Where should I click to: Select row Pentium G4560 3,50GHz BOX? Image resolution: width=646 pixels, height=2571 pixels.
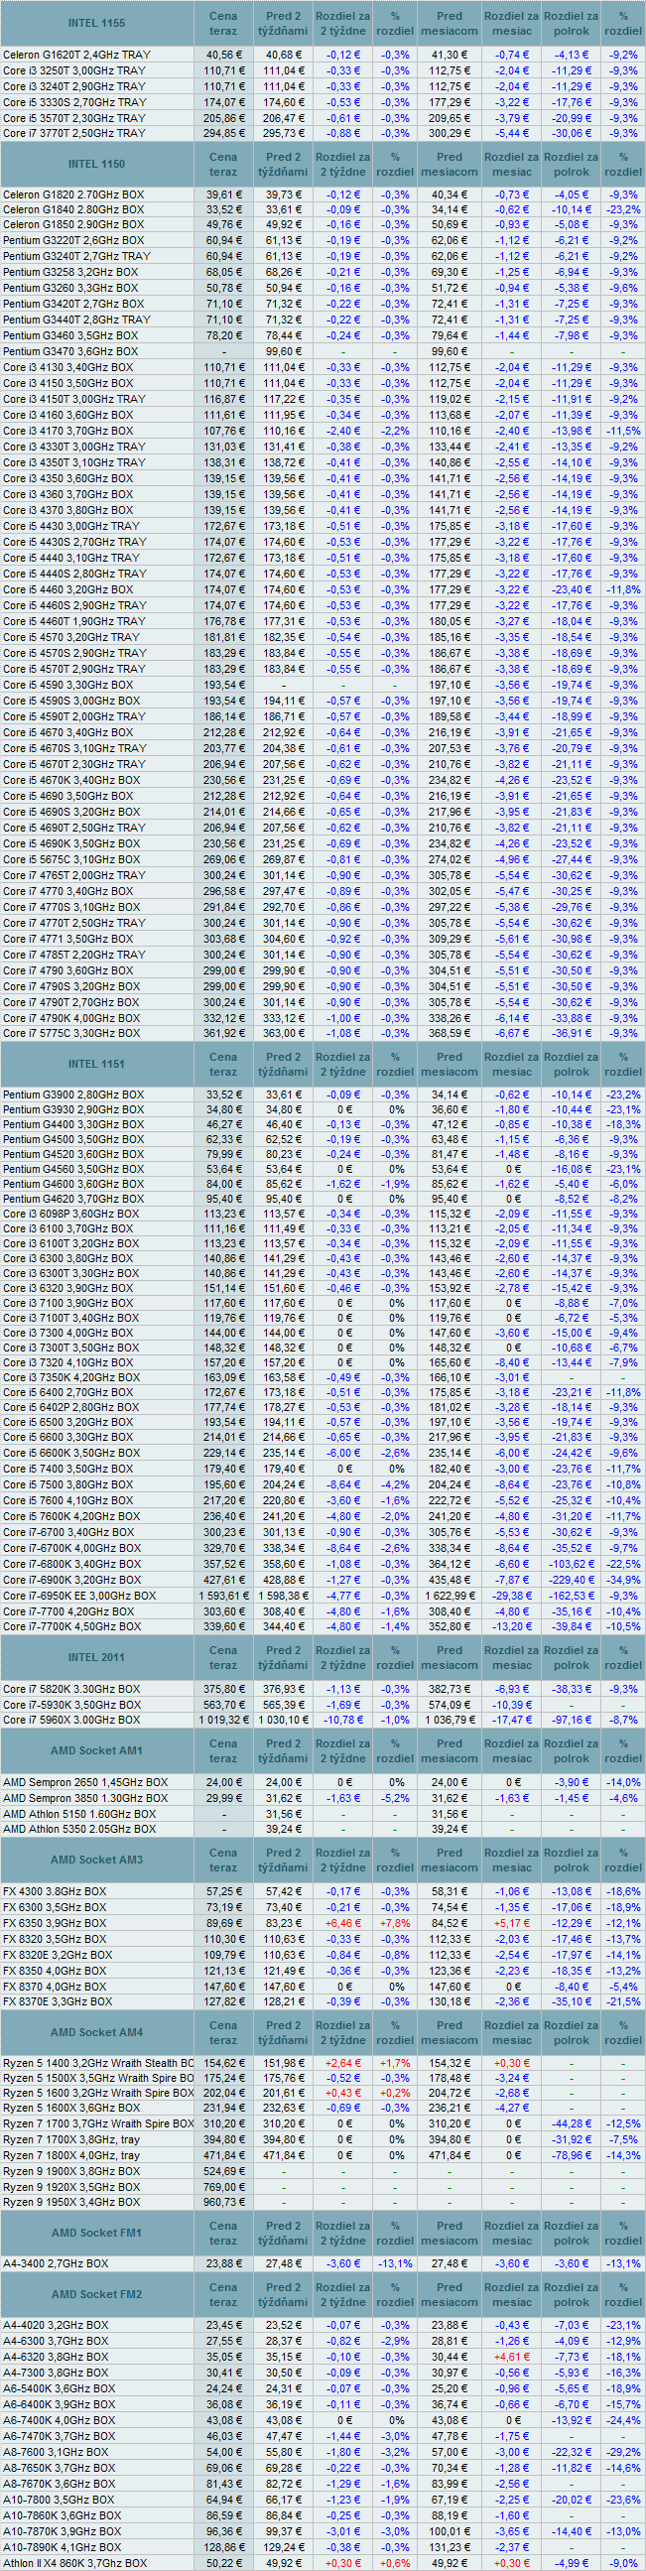[323, 1169]
